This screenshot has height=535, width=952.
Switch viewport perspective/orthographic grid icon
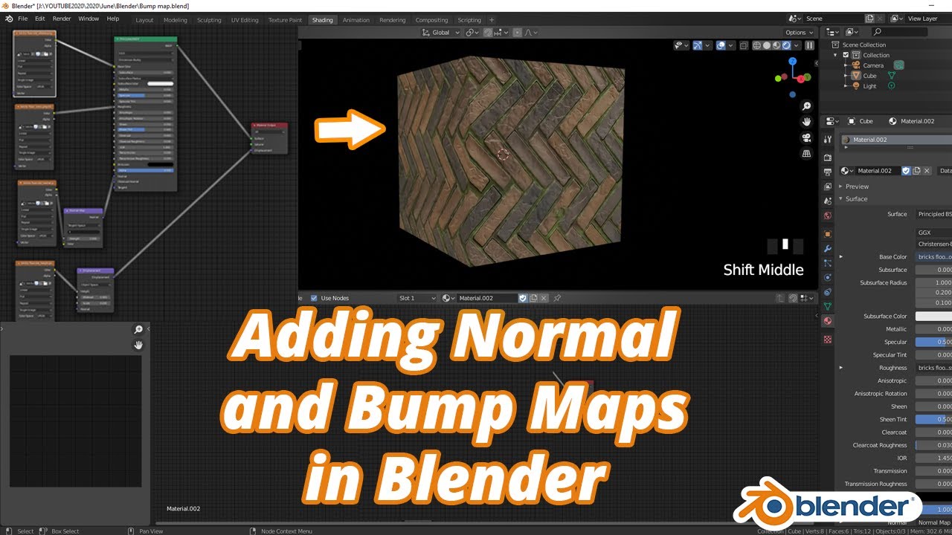[806, 154]
